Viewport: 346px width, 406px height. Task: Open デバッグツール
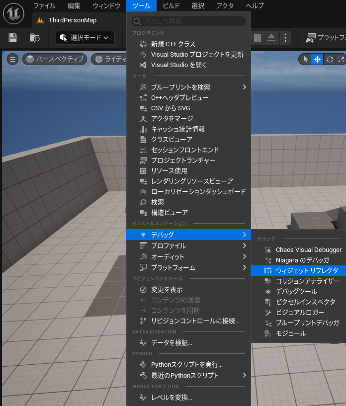pos(299,292)
